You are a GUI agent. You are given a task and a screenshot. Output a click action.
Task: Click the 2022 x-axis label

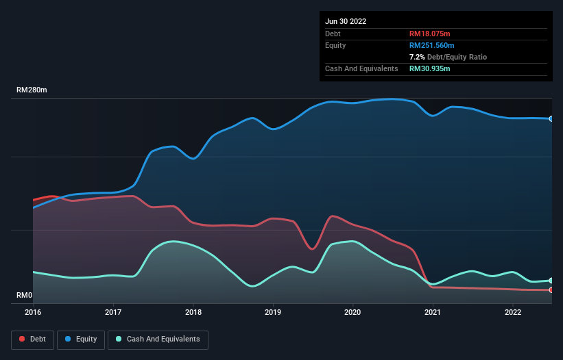pos(513,312)
